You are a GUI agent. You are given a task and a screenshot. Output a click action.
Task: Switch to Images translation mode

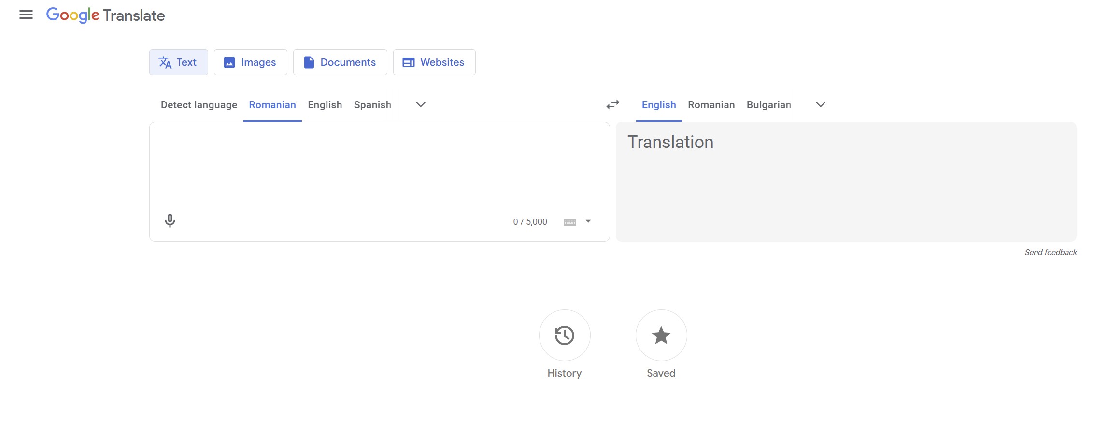[x=250, y=62]
